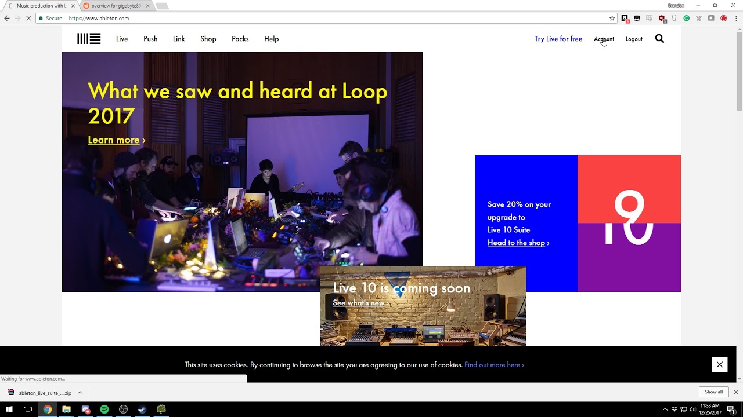Viewport: 743px width, 417px height.
Task: Click the tree icon on the taskbar
Action: tap(161, 409)
